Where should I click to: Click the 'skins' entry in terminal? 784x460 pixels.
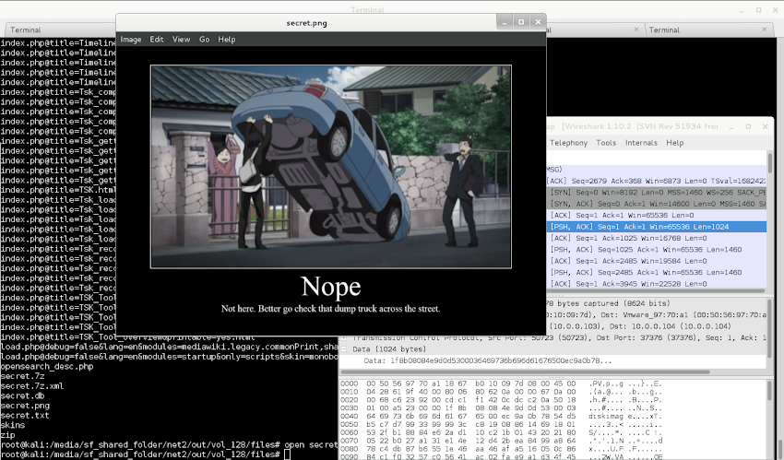(x=13, y=426)
